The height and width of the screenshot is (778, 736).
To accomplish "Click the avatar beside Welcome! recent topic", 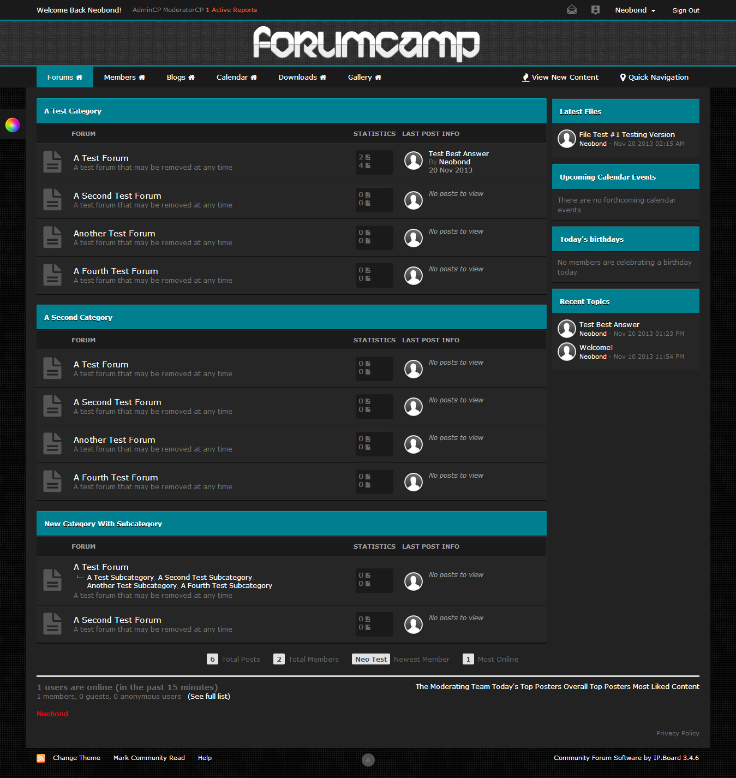I will point(567,352).
